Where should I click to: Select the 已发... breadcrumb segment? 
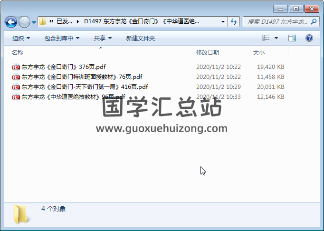click(64, 21)
